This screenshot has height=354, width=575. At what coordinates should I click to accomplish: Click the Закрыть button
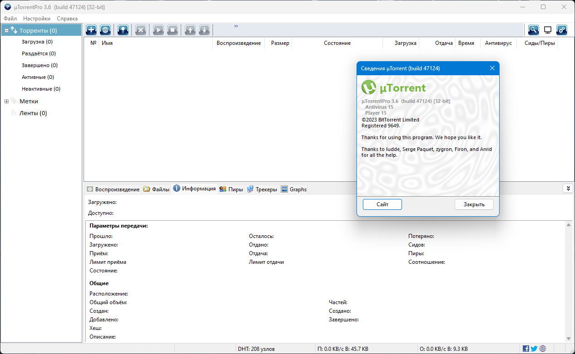click(x=474, y=204)
